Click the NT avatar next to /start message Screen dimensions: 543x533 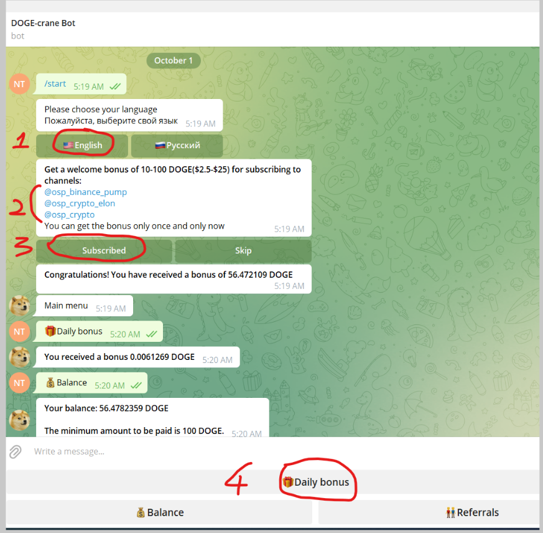pos(19,84)
